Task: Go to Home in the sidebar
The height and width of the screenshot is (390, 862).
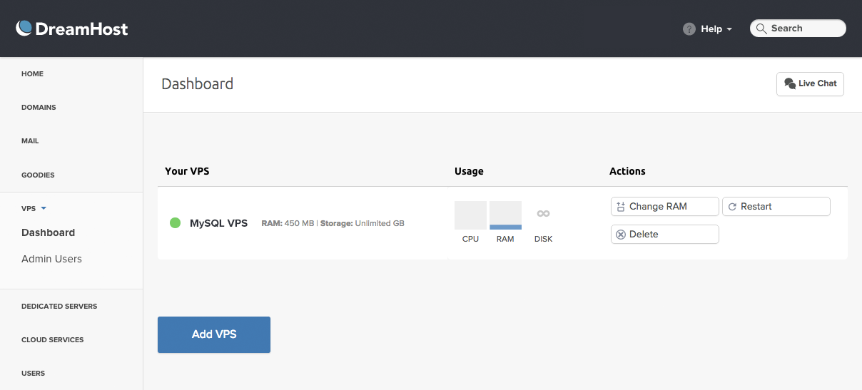Action: pyautogui.click(x=32, y=74)
